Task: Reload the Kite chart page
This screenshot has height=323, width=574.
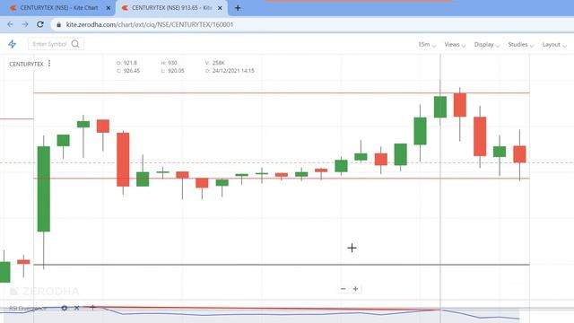Action: click(x=40, y=24)
